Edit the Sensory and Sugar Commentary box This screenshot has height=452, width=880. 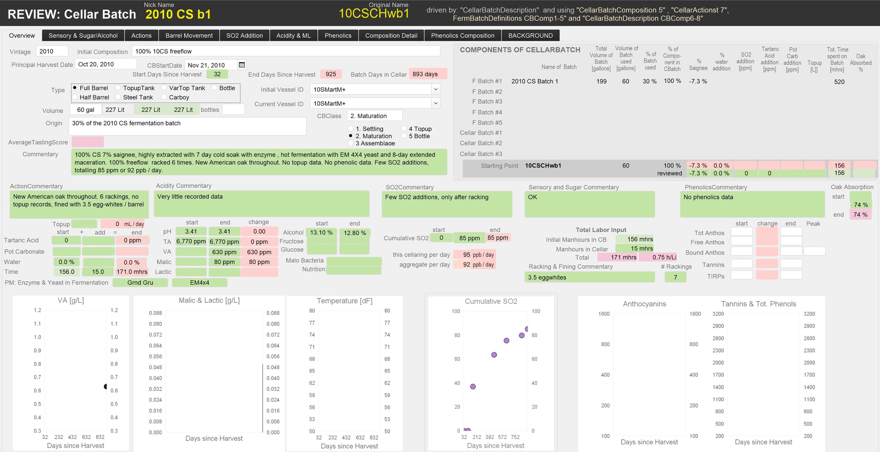point(590,204)
